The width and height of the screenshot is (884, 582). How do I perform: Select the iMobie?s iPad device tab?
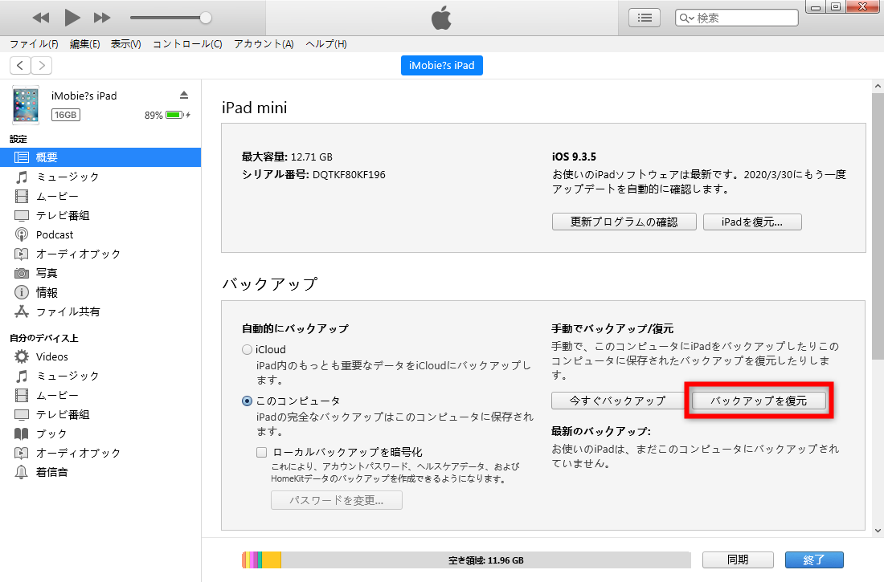point(441,65)
